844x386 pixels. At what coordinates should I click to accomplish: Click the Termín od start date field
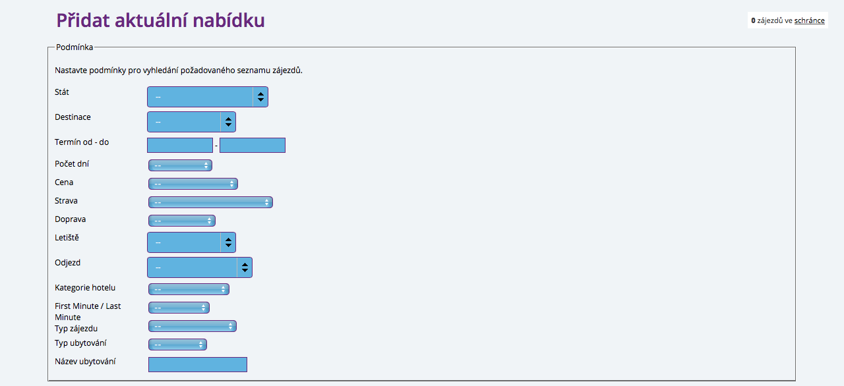point(180,145)
